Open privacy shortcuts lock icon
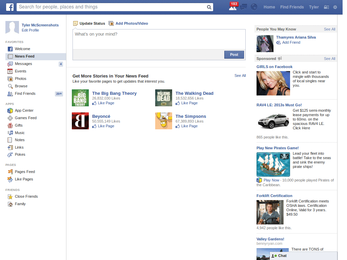Viewport: 347px width, 260px height. click(x=326, y=7)
